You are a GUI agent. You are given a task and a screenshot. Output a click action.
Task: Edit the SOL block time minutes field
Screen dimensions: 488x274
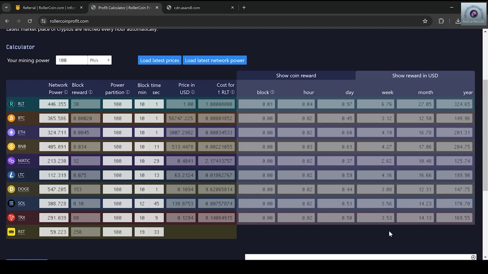(x=142, y=204)
